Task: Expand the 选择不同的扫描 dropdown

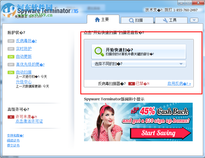Action: [139, 64]
